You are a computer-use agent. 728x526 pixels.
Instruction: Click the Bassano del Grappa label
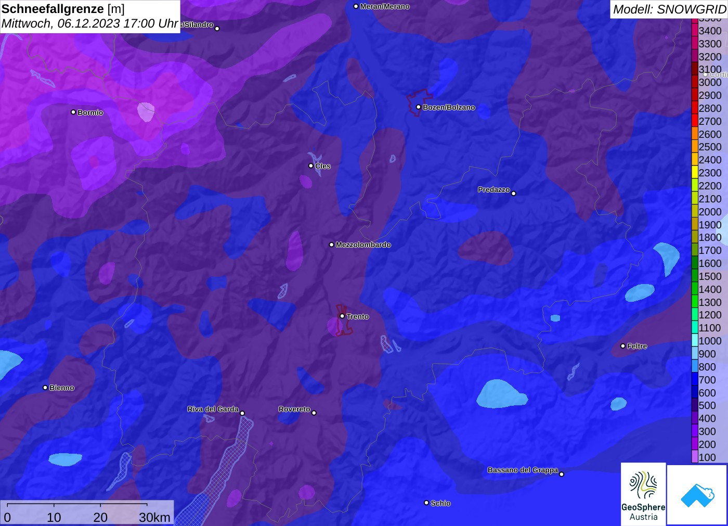pos(523,470)
